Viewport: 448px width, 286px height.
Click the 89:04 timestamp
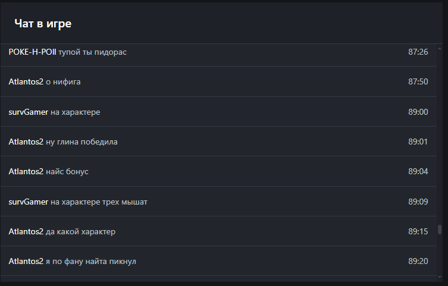pos(418,172)
